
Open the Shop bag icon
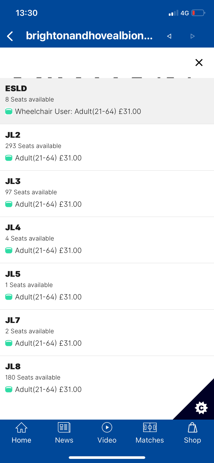coord(193,428)
